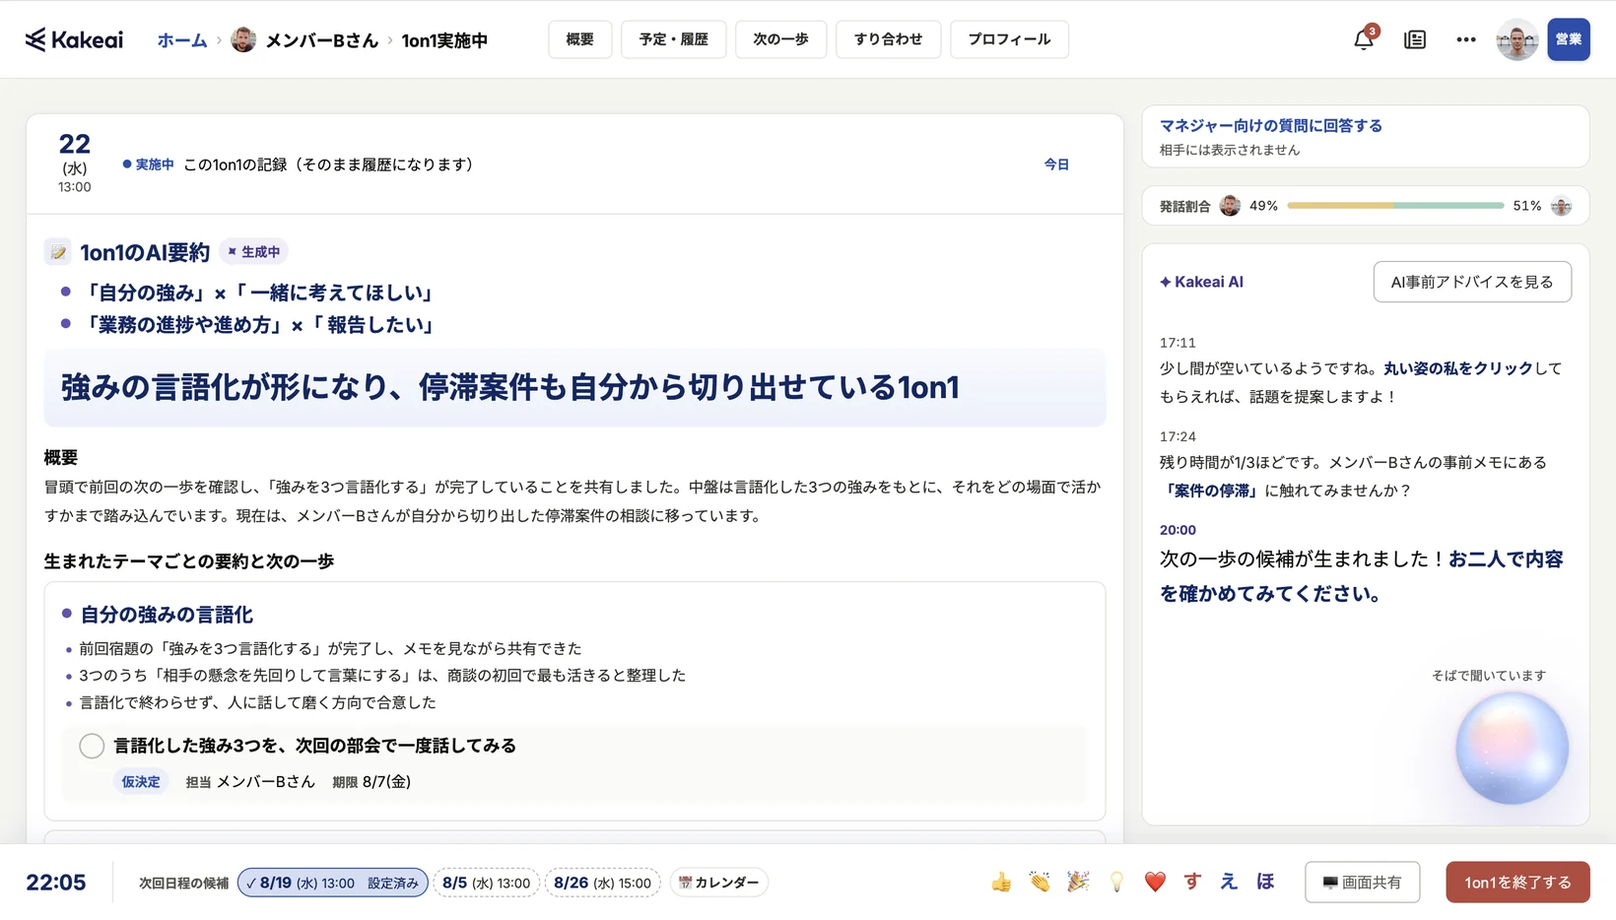Open the 予定・履歴 tab
Screen dimensions: 1616x920
(674, 39)
